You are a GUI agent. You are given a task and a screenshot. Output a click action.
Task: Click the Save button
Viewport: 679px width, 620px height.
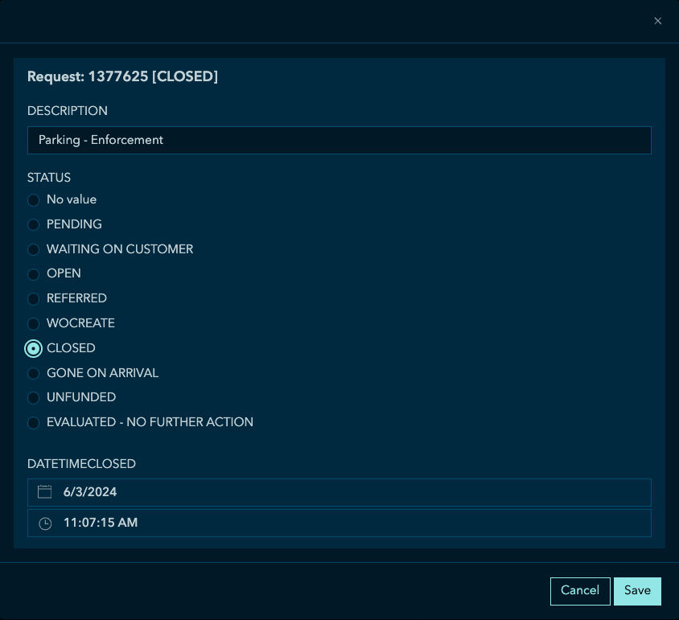click(x=637, y=591)
